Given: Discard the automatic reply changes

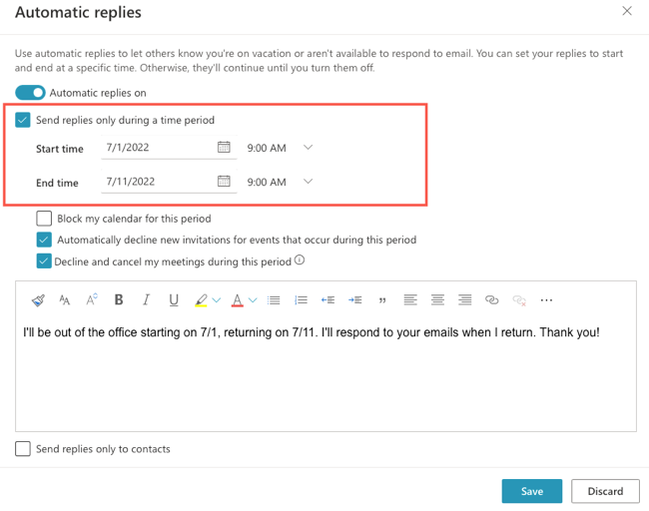Looking at the screenshot, I should 605,491.
